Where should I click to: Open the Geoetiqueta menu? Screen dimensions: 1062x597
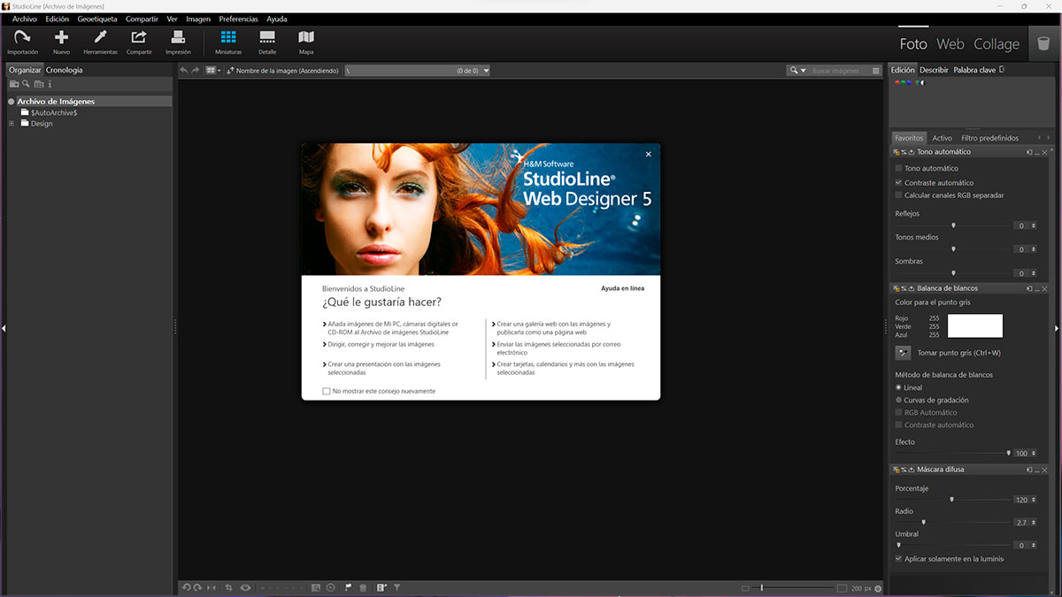[x=97, y=19]
